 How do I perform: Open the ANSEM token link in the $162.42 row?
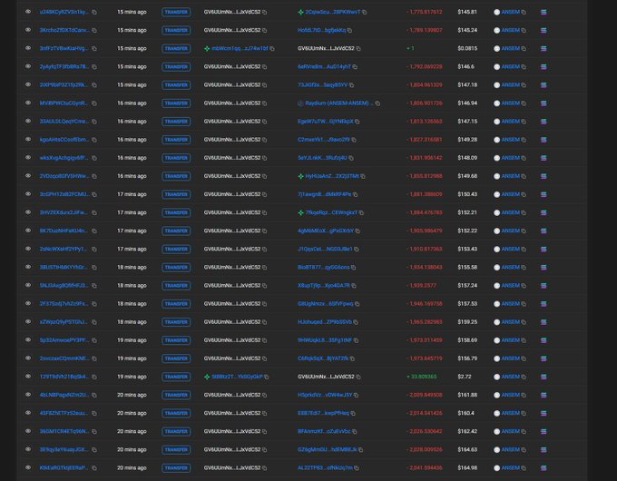click(x=510, y=431)
